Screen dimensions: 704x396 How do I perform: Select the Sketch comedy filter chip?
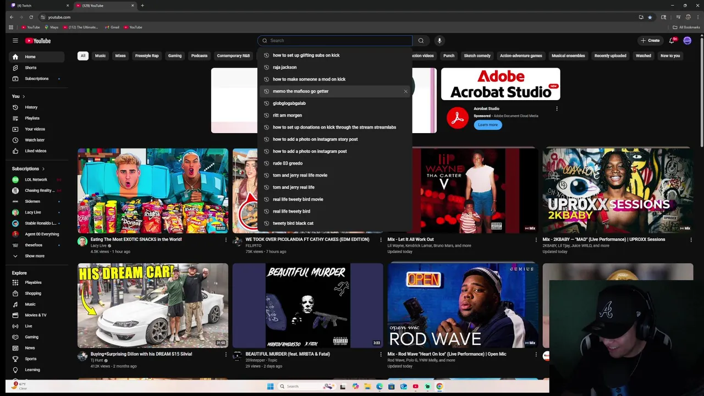(x=477, y=56)
